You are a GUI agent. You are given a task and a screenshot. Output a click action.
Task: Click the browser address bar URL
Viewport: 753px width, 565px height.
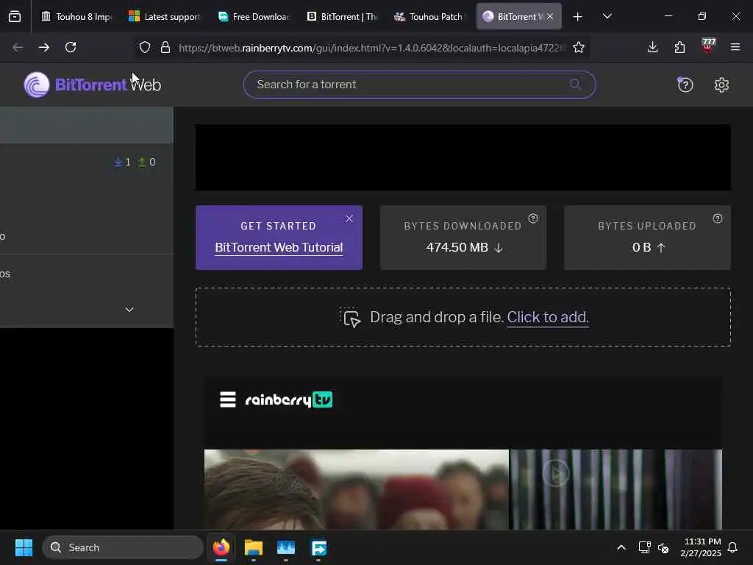(x=371, y=48)
